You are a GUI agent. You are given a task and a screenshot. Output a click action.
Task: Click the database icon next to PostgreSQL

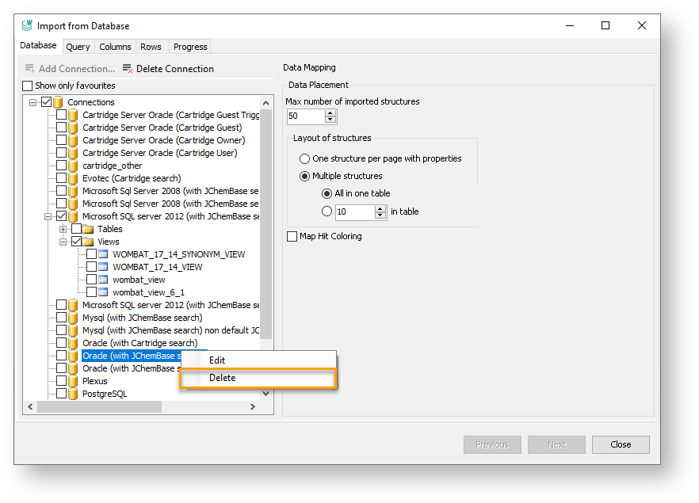coord(74,394)
